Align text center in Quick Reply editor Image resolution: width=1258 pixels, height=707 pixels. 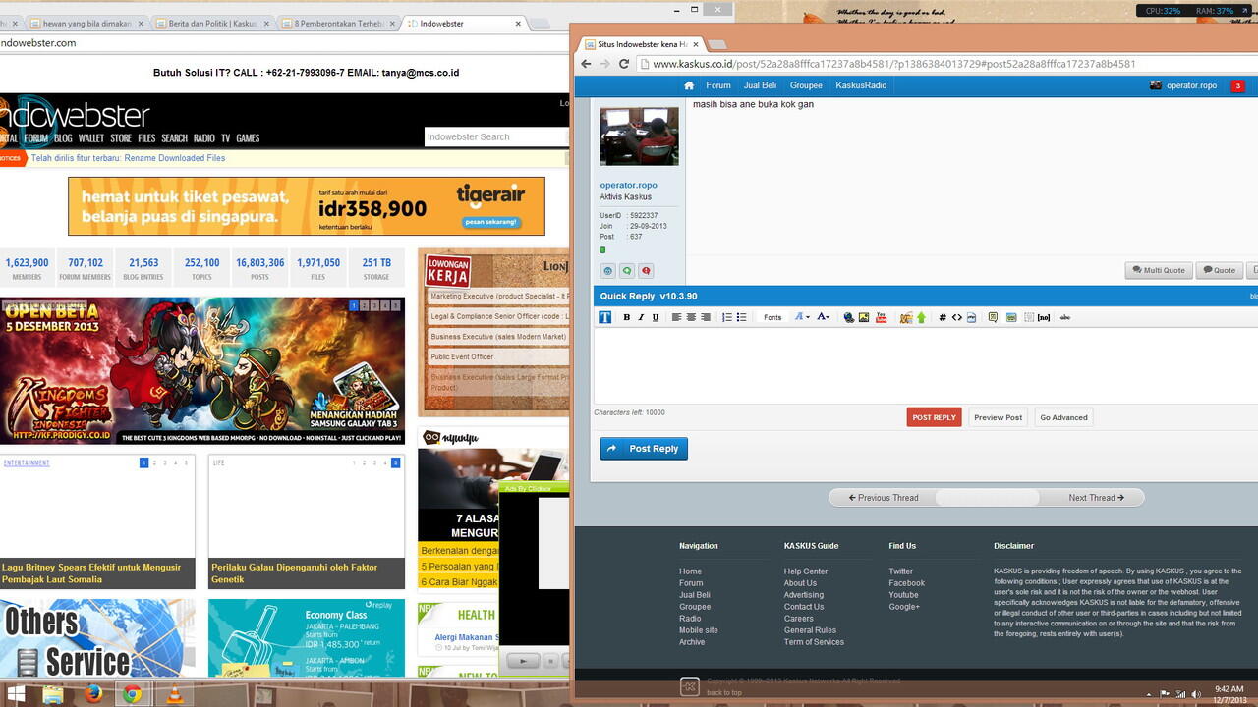(691, 317)
